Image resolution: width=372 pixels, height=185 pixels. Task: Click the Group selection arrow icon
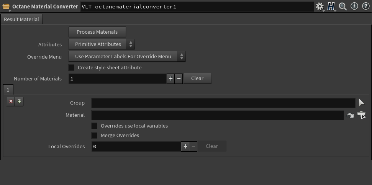pyautogui.click(x=361, y=103)
